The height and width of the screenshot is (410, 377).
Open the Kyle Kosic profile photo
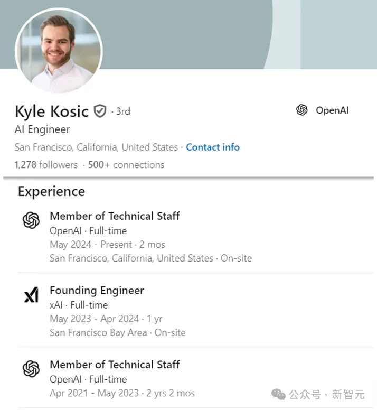coord(59,51)
